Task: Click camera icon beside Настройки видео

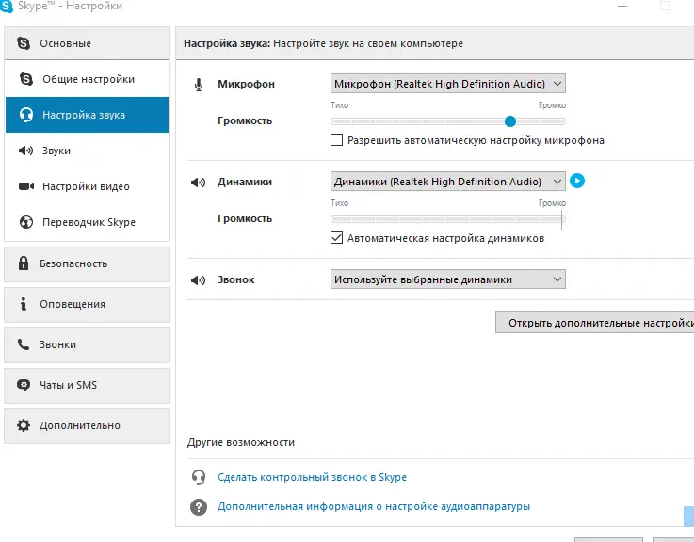Action: [26, 186]
